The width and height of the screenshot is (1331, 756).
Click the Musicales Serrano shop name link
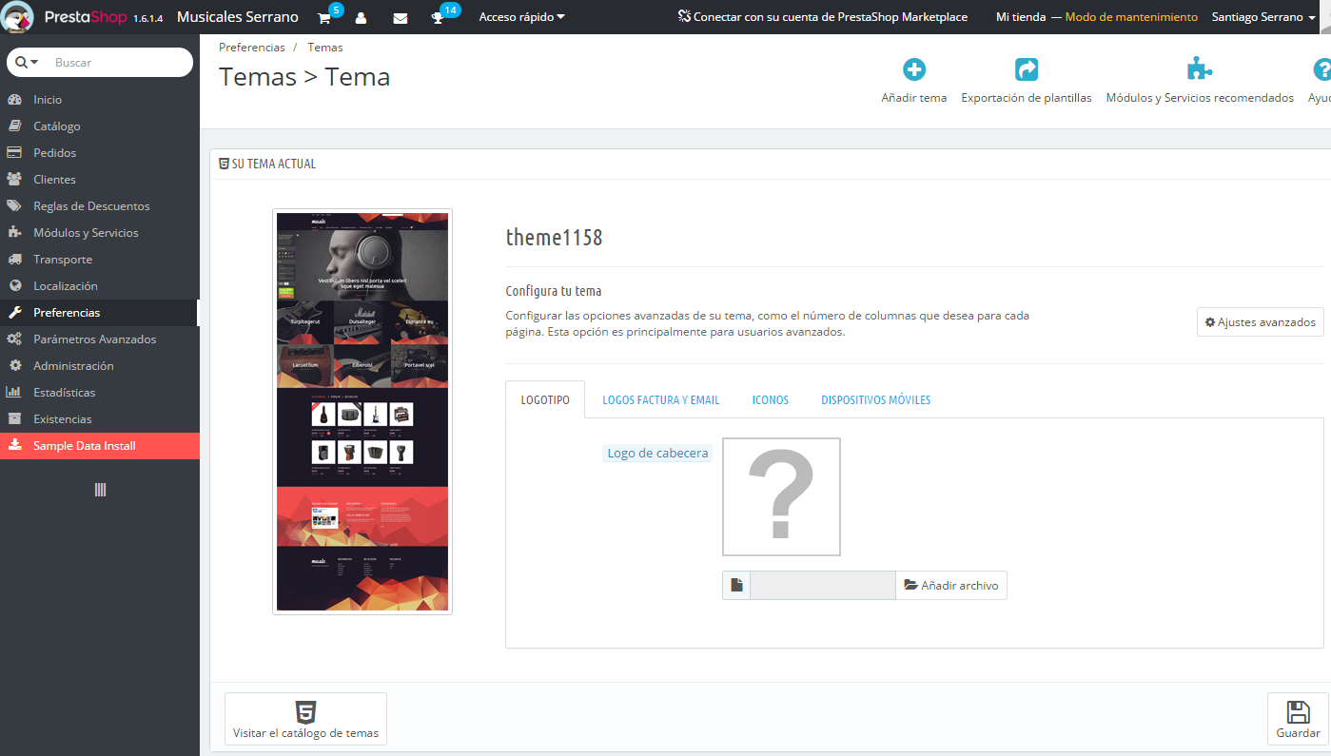pos(238,17)
